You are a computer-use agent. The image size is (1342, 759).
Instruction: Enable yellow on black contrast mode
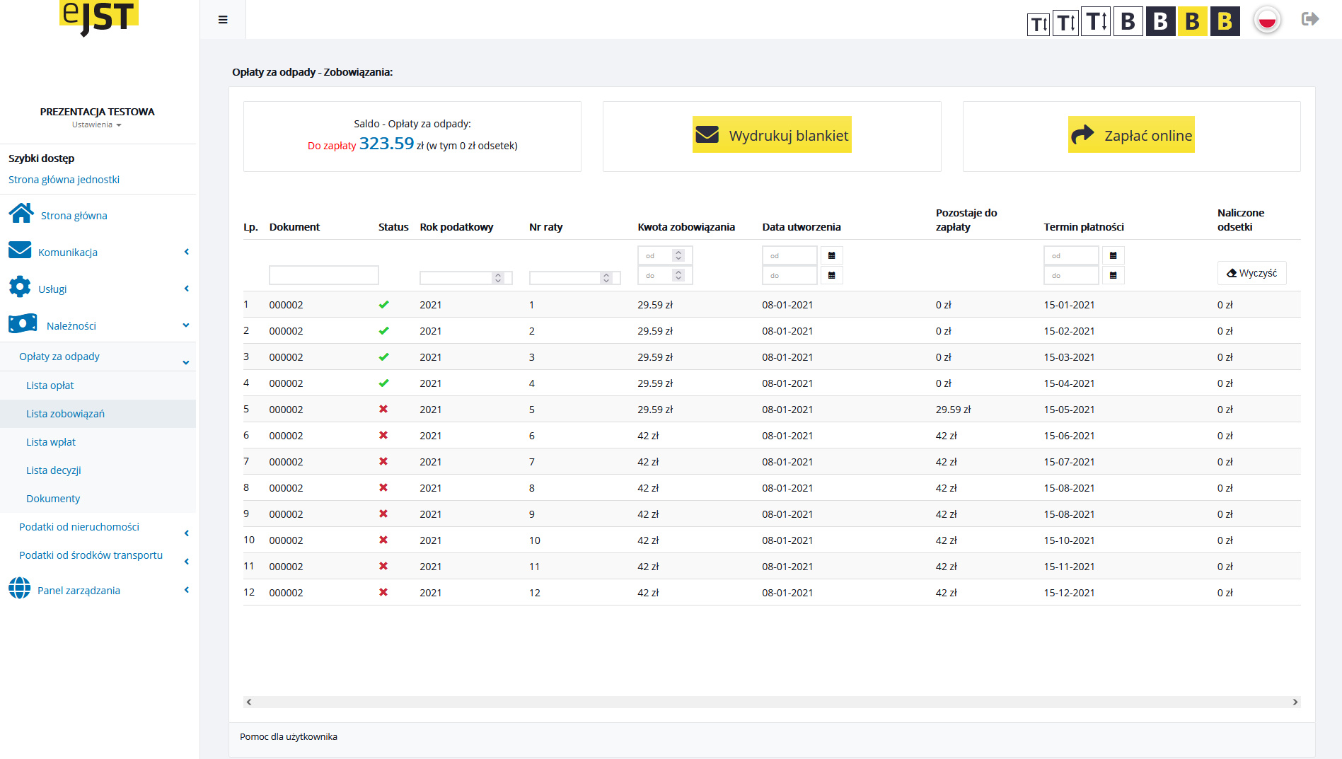pos(1225,22)
